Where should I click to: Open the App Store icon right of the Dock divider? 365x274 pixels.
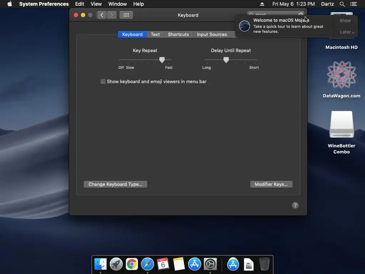(233, 264)
